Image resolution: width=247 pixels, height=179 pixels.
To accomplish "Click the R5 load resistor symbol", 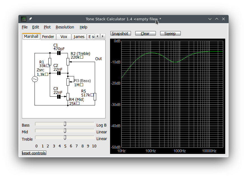I will (x=95, y=97).
